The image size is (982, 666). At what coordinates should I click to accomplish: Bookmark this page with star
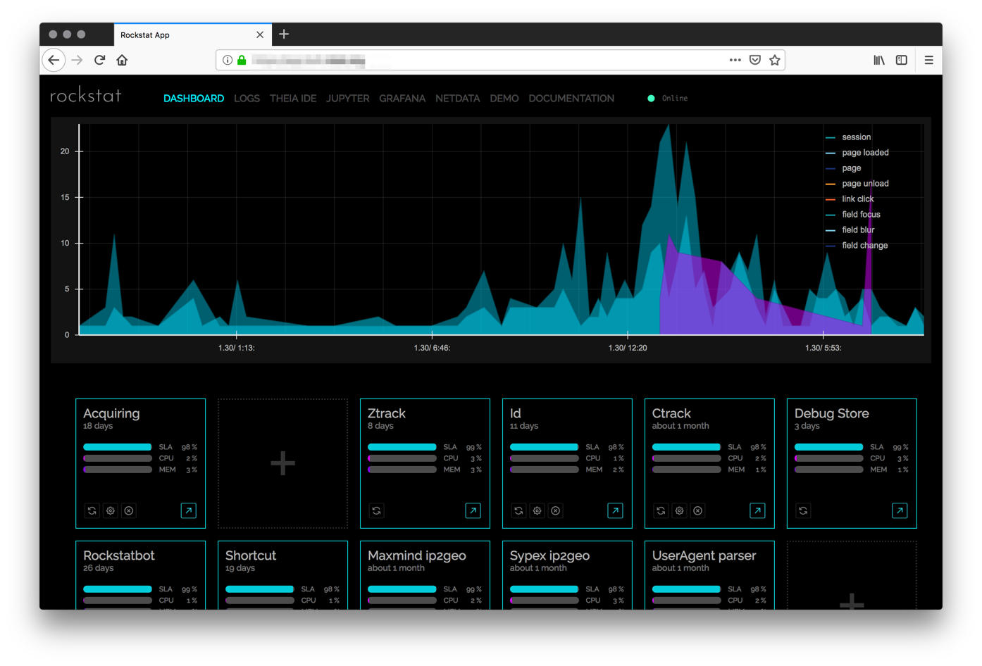coord(775,61)
